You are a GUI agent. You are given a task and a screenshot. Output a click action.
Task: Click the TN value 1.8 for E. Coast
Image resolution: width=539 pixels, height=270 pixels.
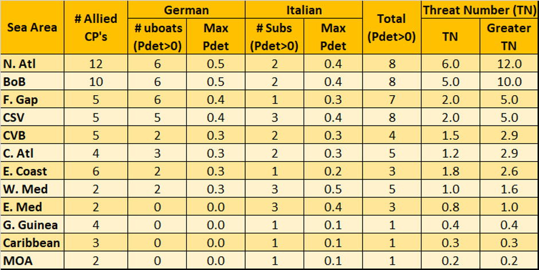click(450, 171)
